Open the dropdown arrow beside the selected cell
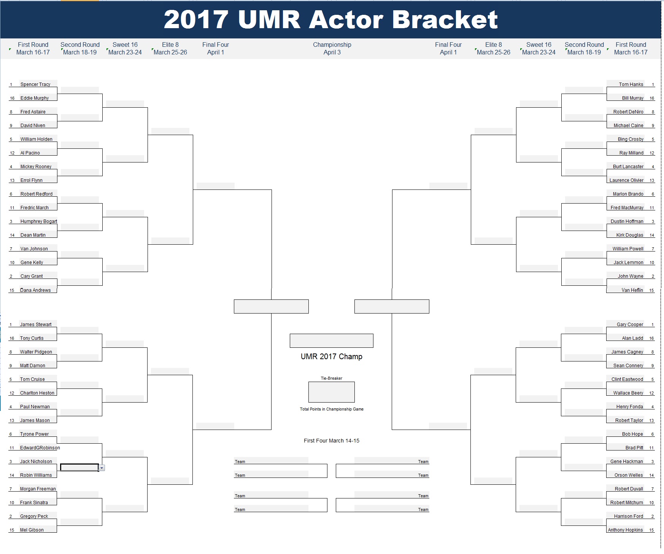The image size is (664, 554). [x=102, y=468]
